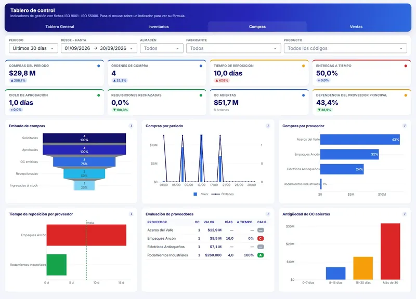This screenshot has width=416, height=299.
Task: Click the orange 16-30 días bar
Action: [x=363, y=268]
